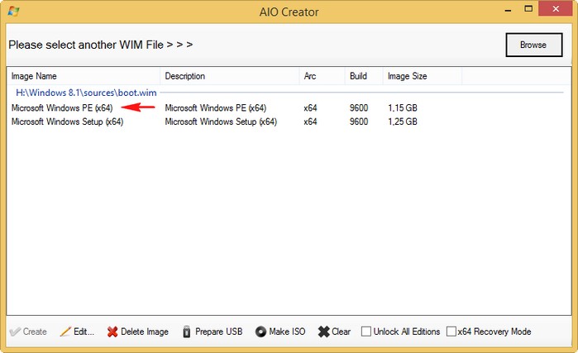Viewport: 578px width, 353px height.
Task: Collapse the H:\Windows 8.1\sources\boot.wim group
Action: [x=86, y=93]
